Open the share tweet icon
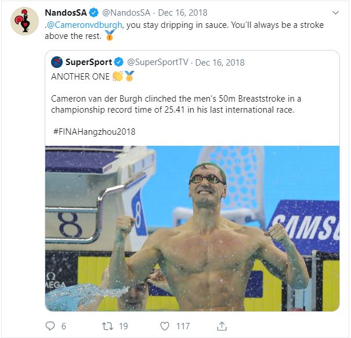Viewport: 351px width, 338px height. (x=222, y=326)
